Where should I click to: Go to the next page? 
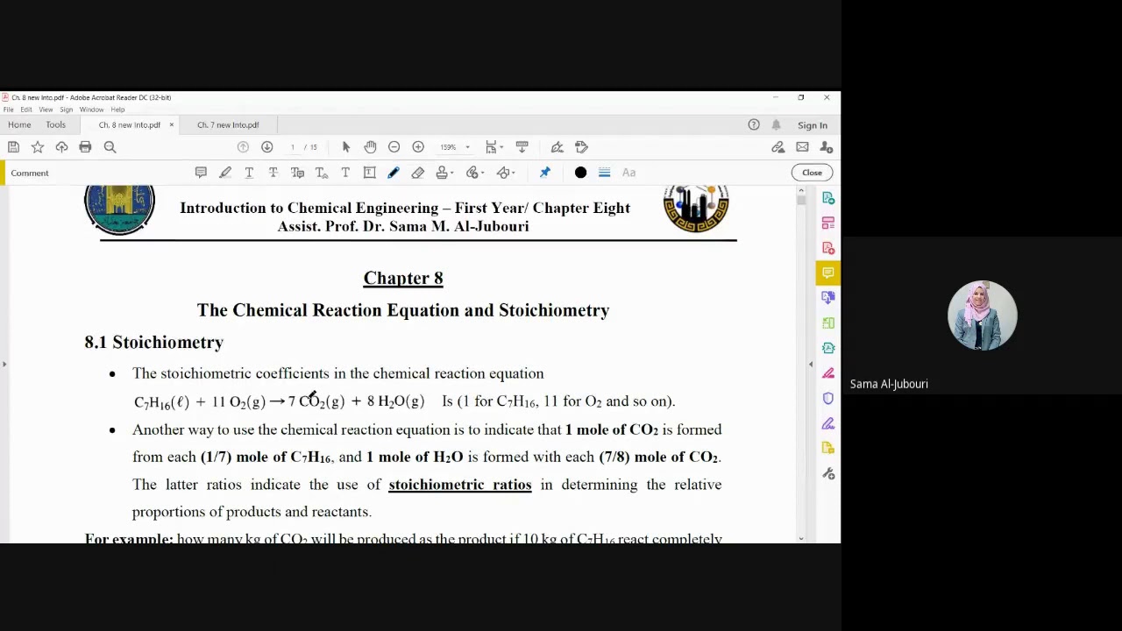point(267,147)
